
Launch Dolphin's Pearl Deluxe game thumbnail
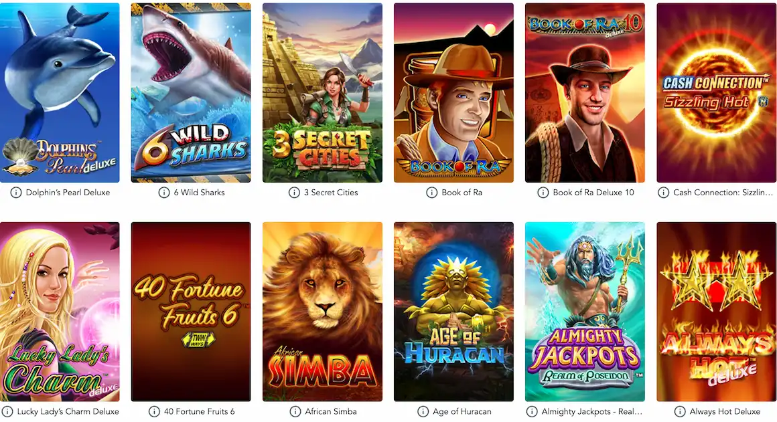coord(60,92)
